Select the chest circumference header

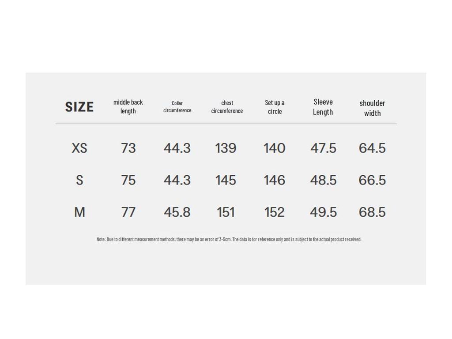point(227,107)
